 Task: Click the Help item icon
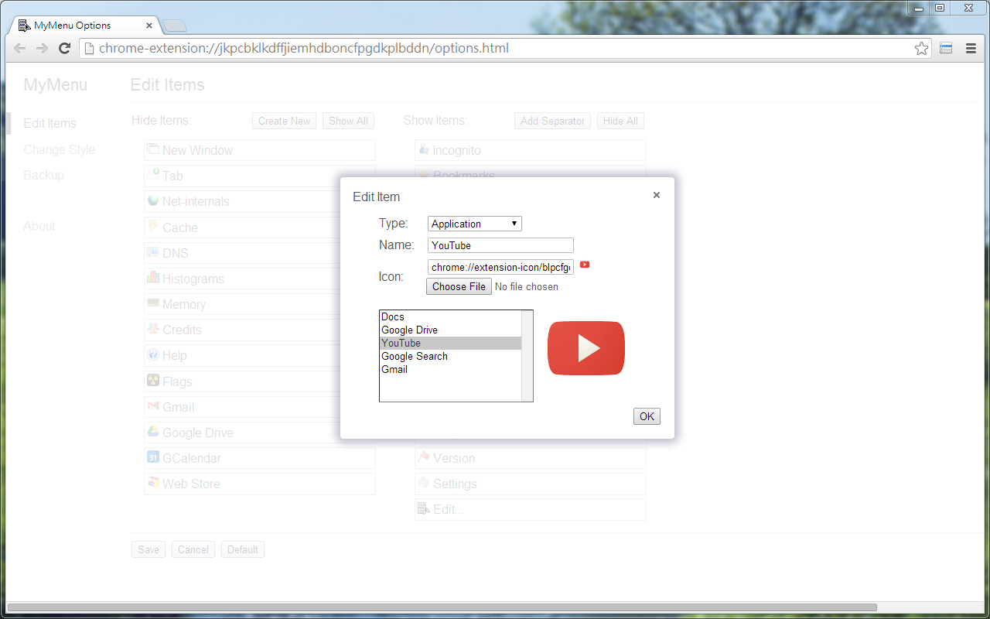153,354
